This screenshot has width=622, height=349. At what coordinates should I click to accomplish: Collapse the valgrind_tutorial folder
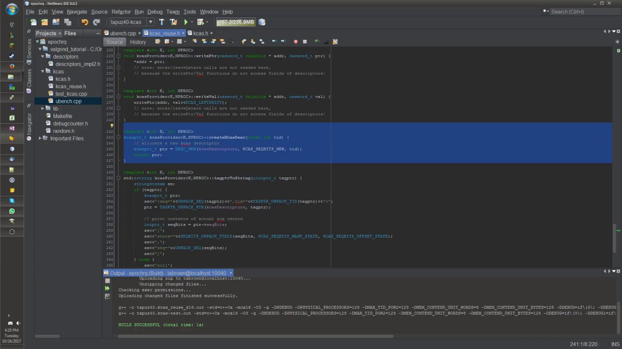[40, 49]
